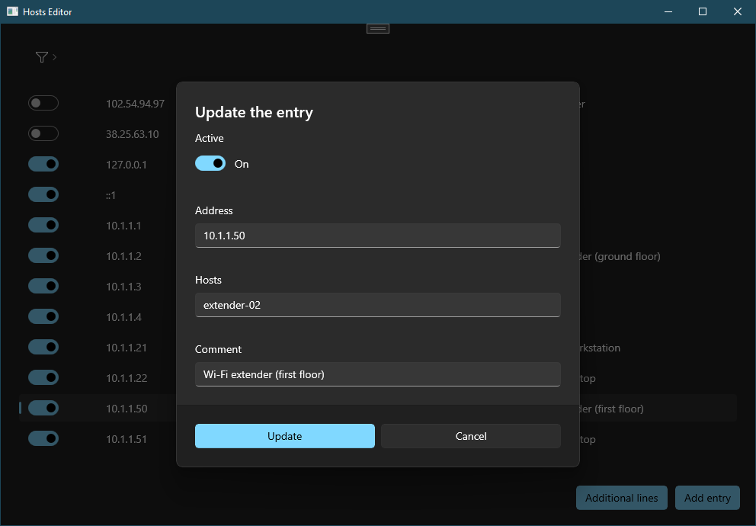The height and width of the screenshot is (526, 756).
Task: Click the Update button
Action: coord(285,436)
